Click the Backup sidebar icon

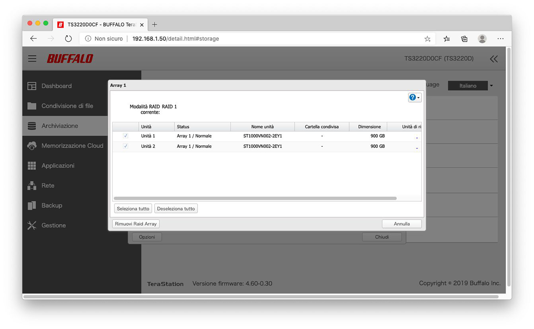tap(32, 205)
